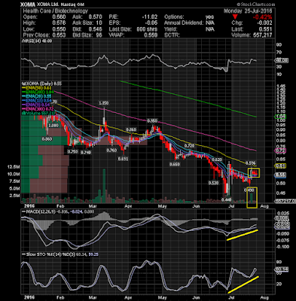The height and width of the screenshot is (301, 296).
Task: Click the EPS value -0.05
Action: point(151,23)
